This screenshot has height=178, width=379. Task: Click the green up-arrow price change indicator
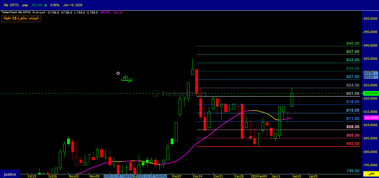tap(46, 5)
